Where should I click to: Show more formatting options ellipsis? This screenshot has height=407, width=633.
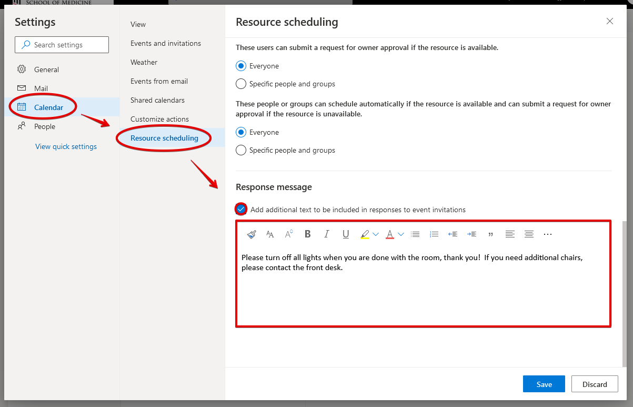(x=548, y=234)
